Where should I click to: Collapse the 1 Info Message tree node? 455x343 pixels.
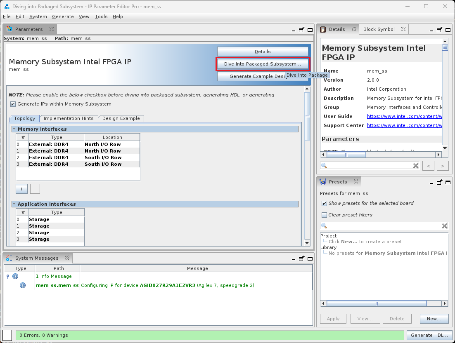[x=7, y=276]
